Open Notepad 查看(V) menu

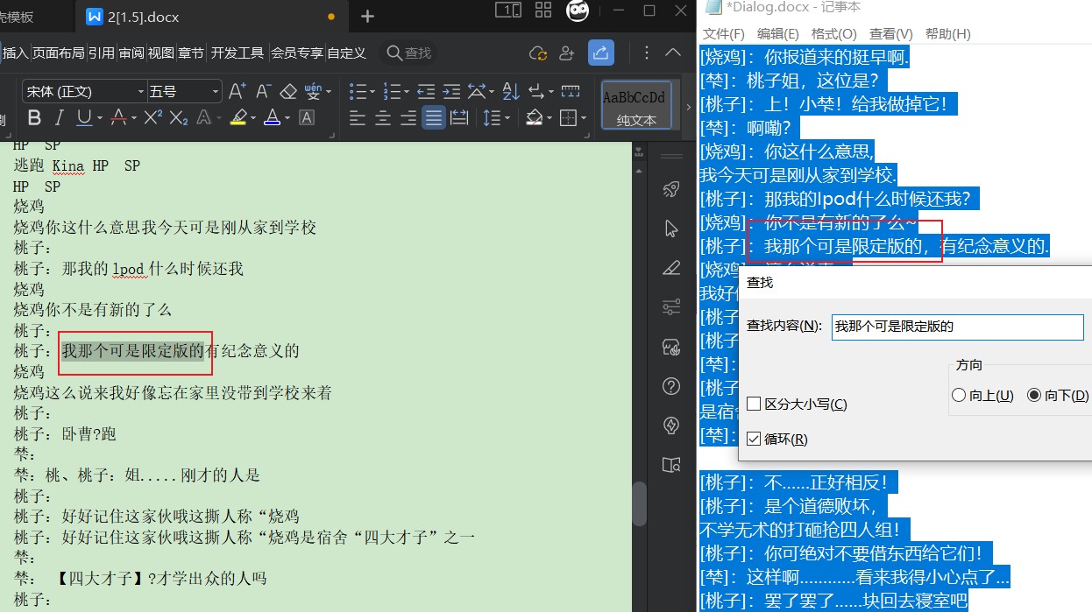(891, 33)
